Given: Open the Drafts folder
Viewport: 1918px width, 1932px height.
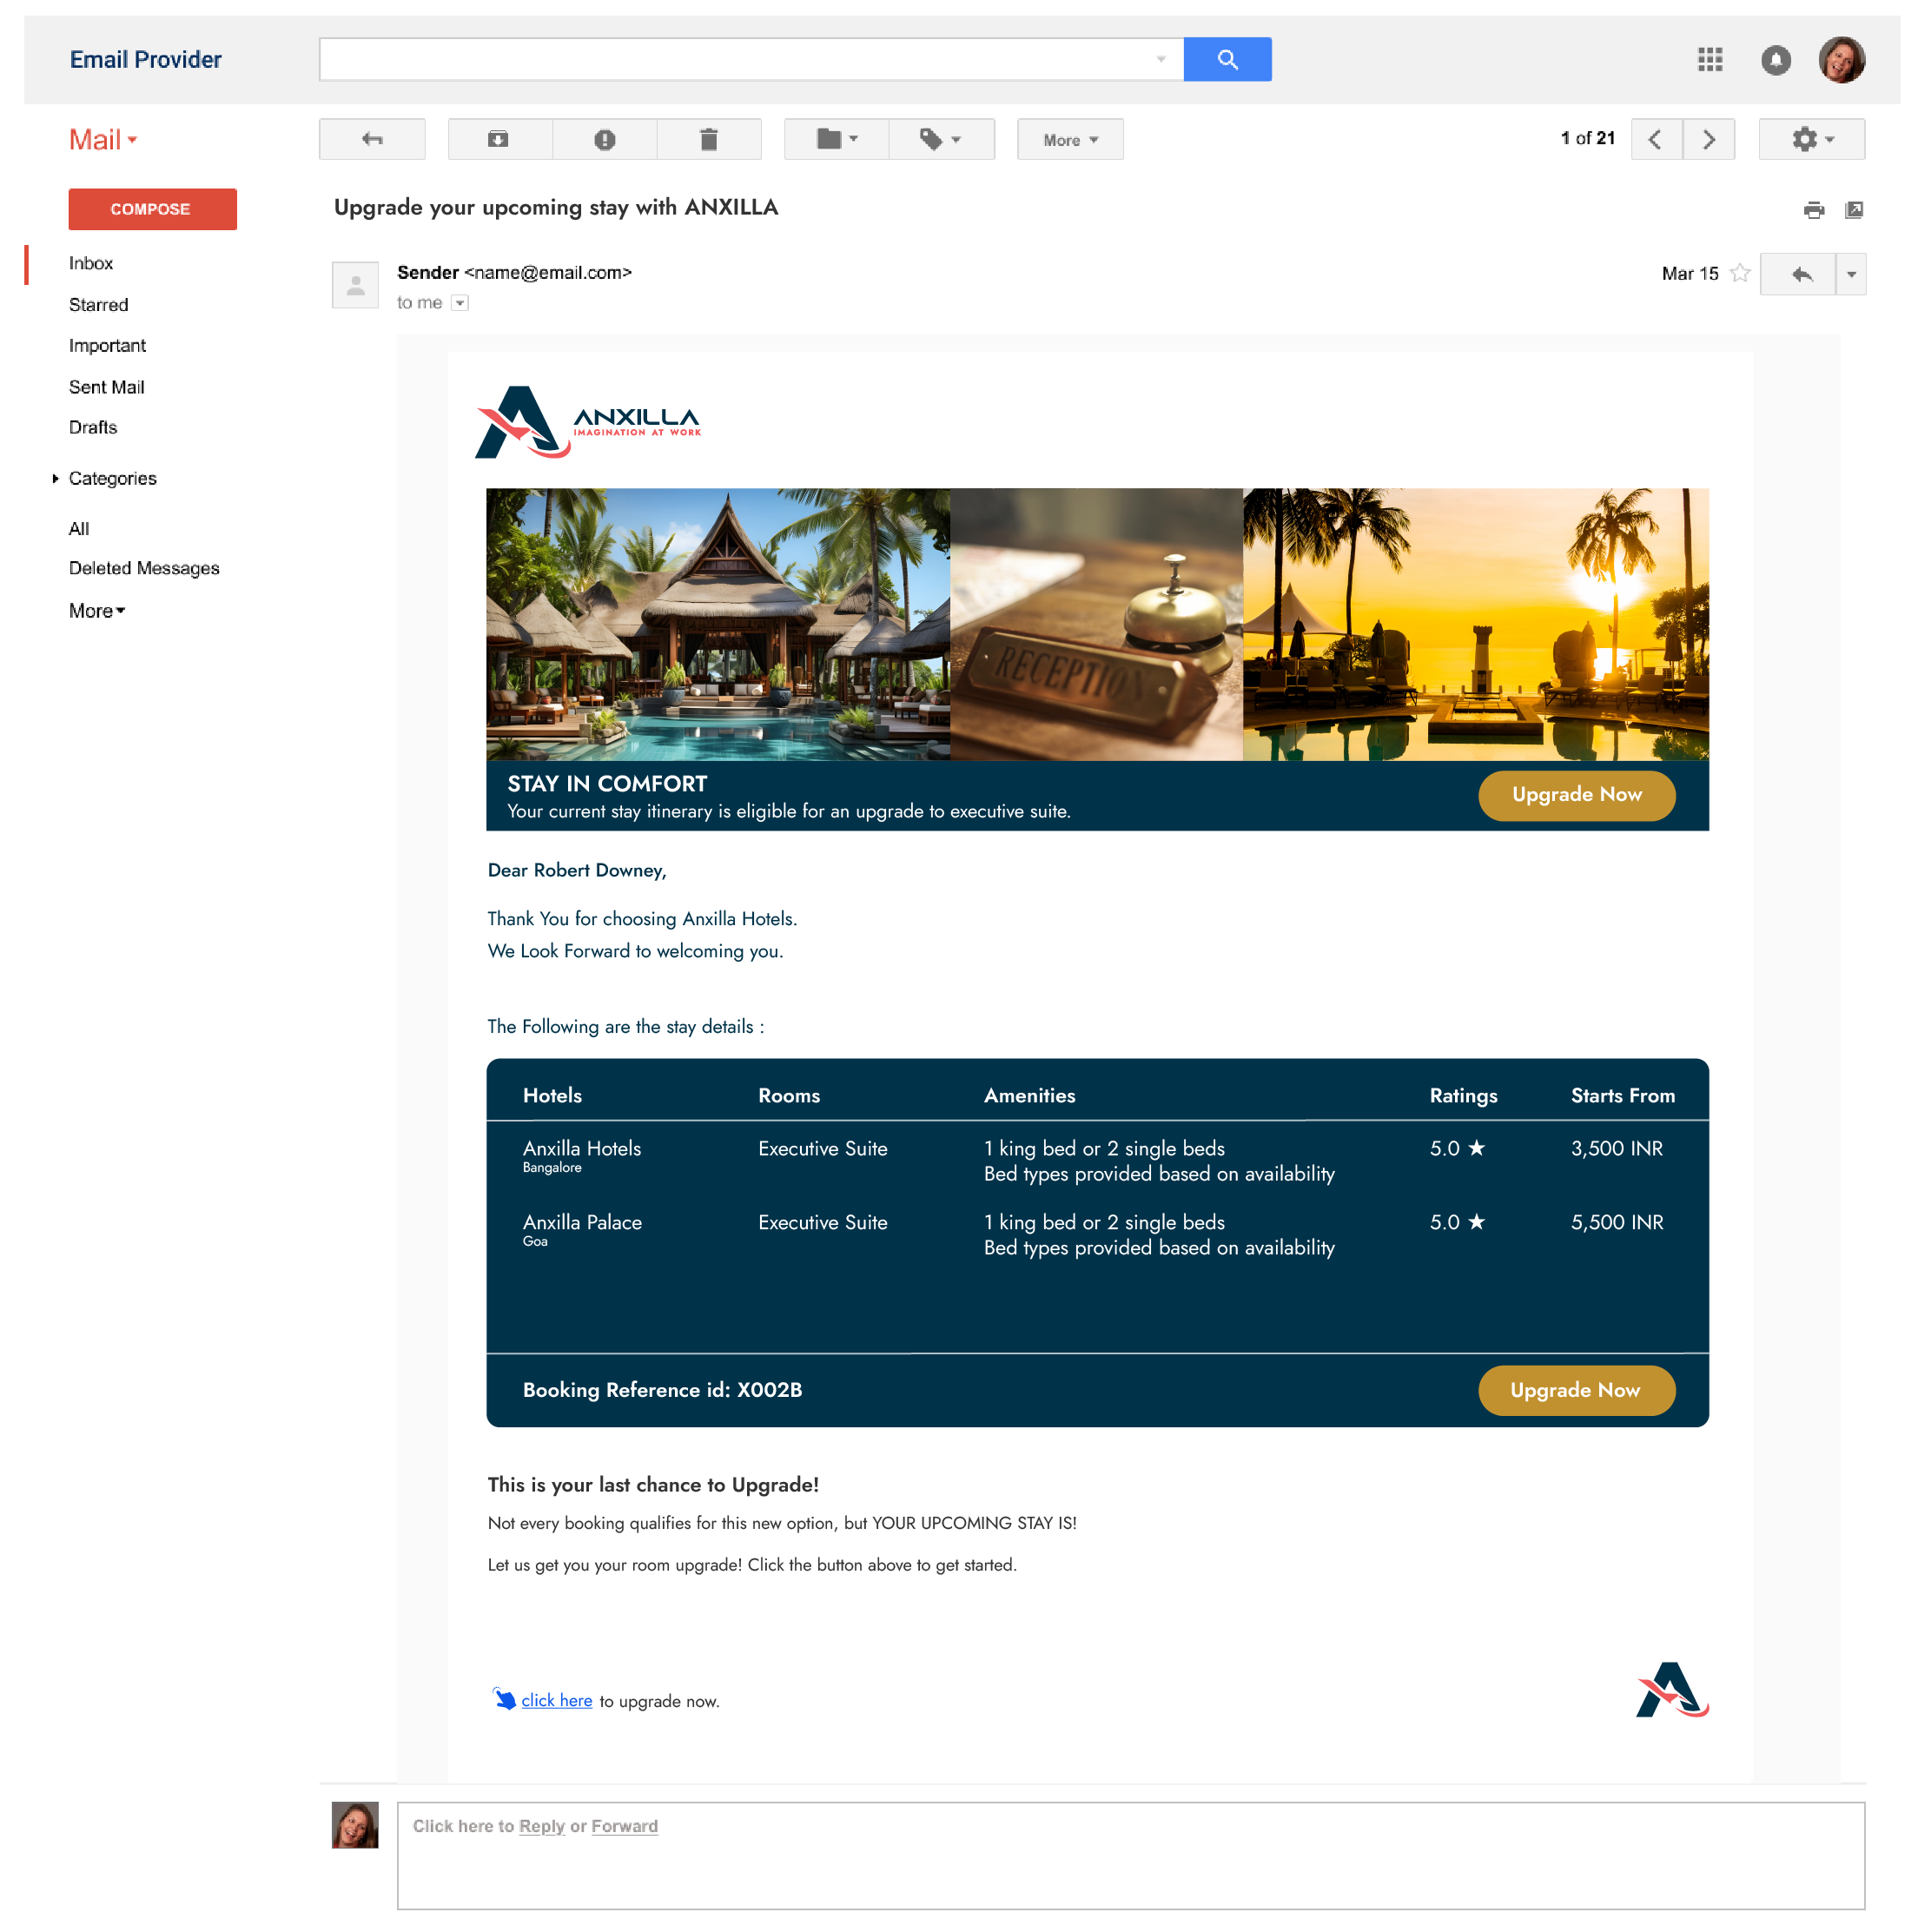Looking at the screenshot, I should click(x=92, y=427).
